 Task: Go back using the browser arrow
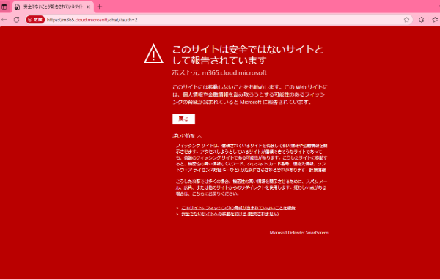click(4, 20)
